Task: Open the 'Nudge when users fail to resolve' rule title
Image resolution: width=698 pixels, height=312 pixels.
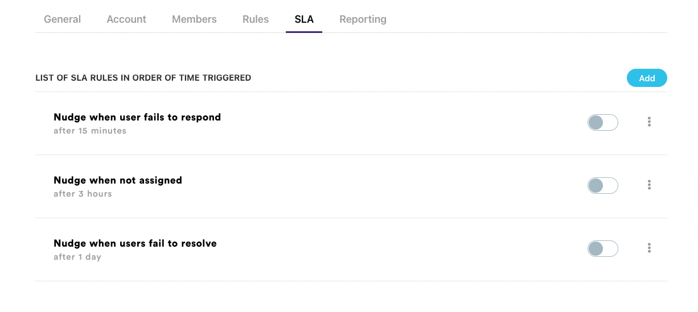Action: (x=135, y=244)
